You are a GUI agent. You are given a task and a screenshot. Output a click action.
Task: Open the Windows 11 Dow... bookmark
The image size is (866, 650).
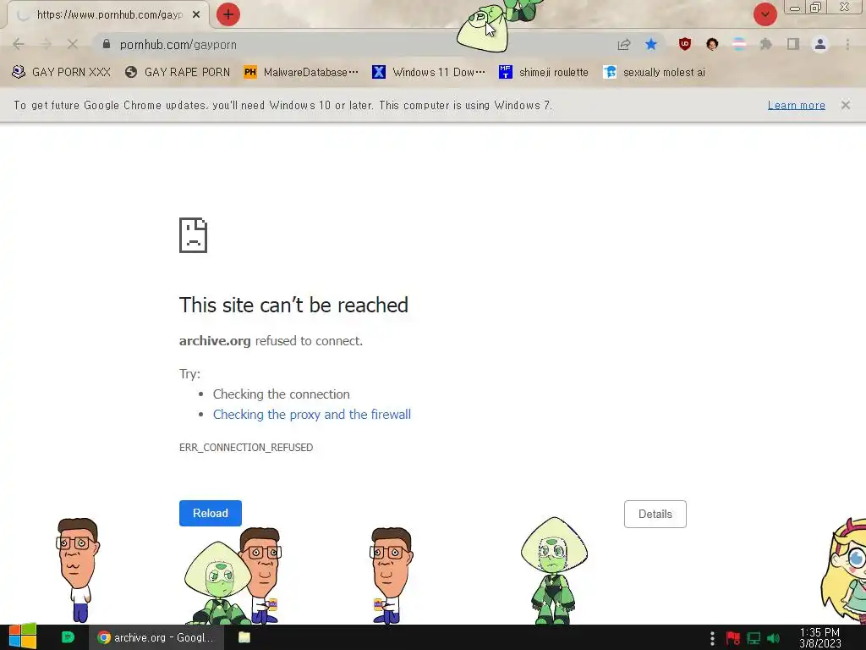coord(429,72)
